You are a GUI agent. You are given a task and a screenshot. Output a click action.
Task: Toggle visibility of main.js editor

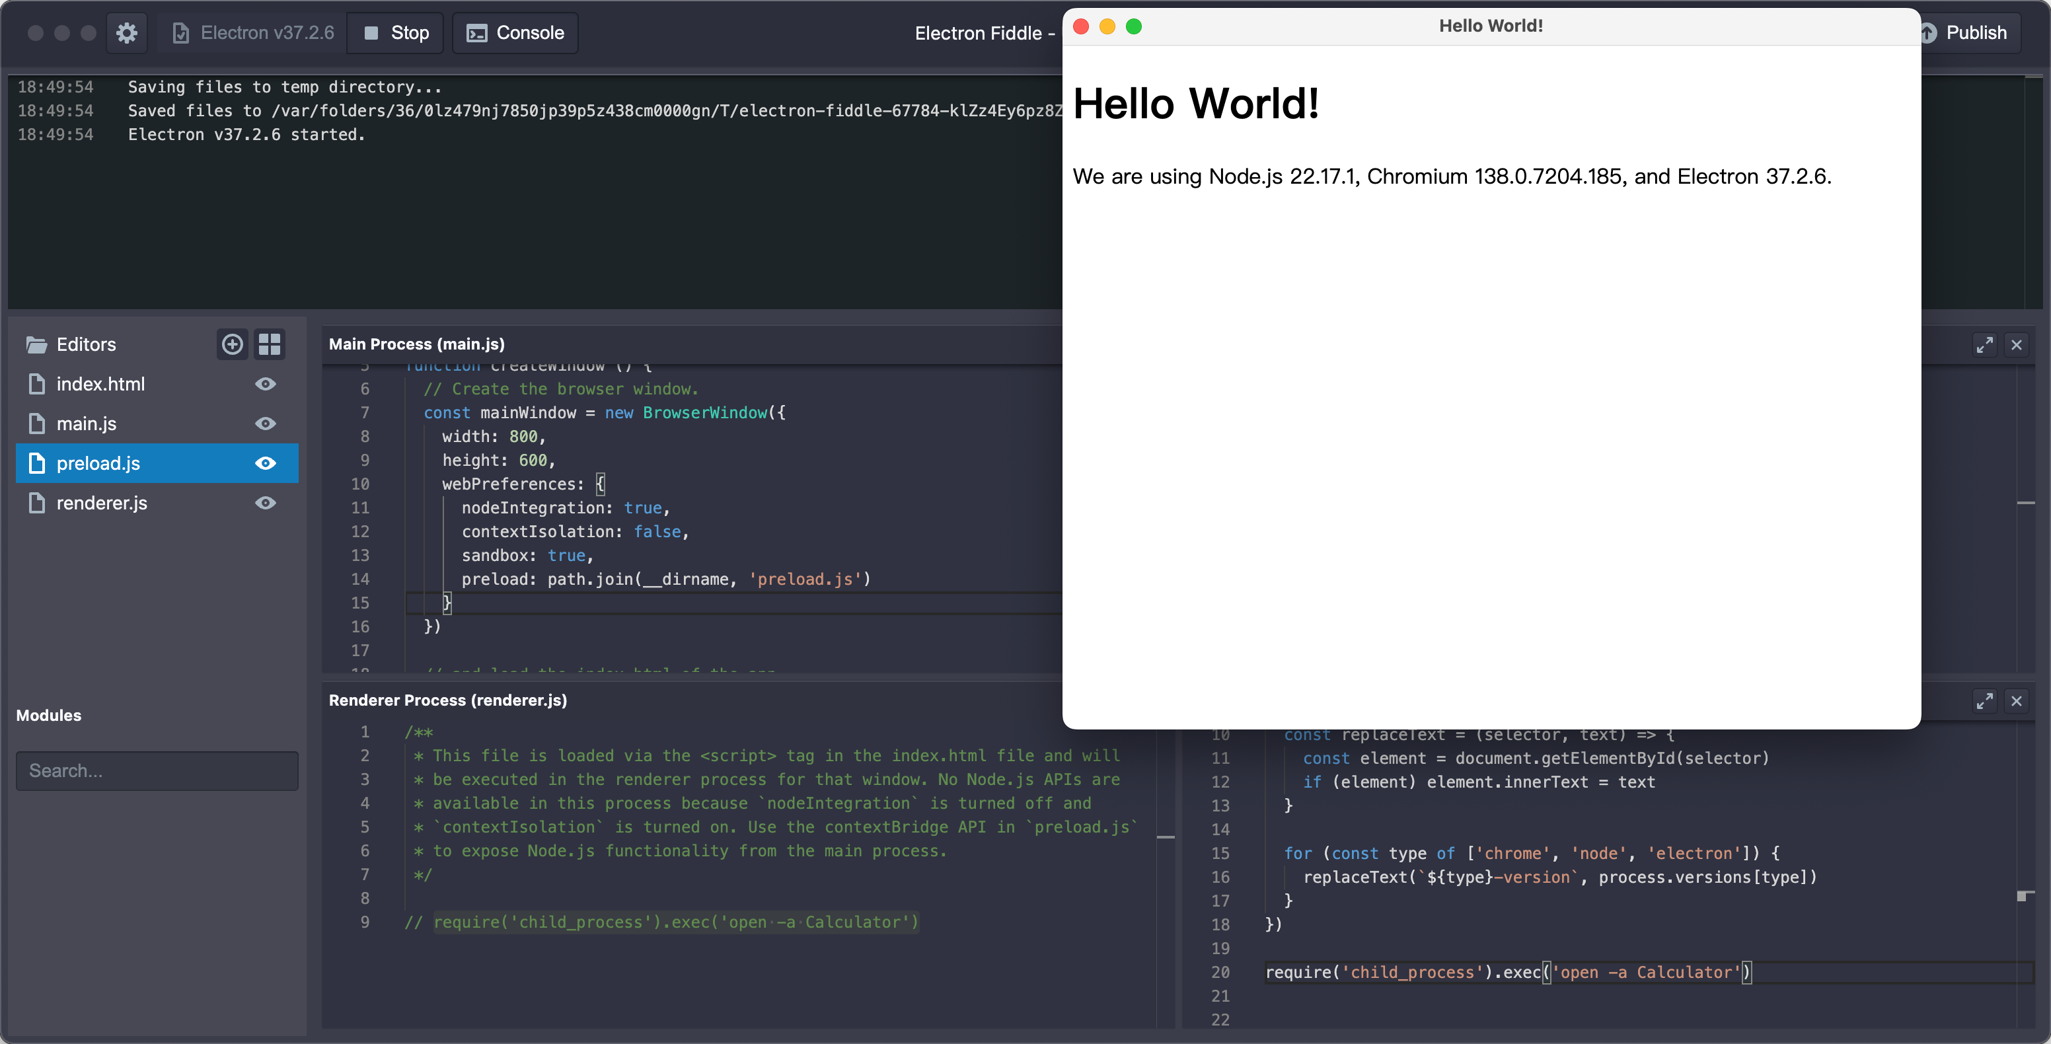(x=266, y=424)
